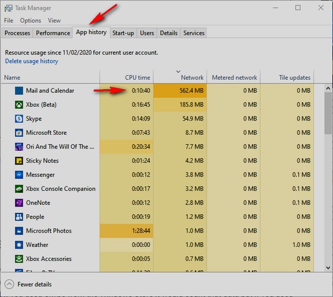Click Weather's 1.0 MB tile updates value
The image size is (333, 297).
(301, 245)
